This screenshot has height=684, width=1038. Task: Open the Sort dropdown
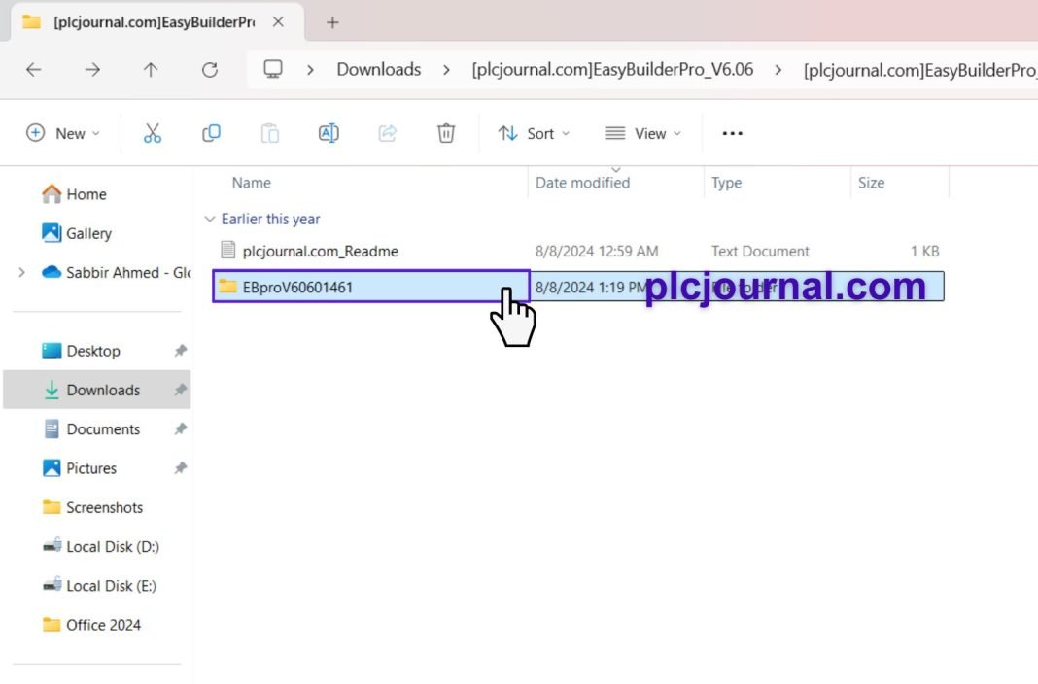coord(534,133)
